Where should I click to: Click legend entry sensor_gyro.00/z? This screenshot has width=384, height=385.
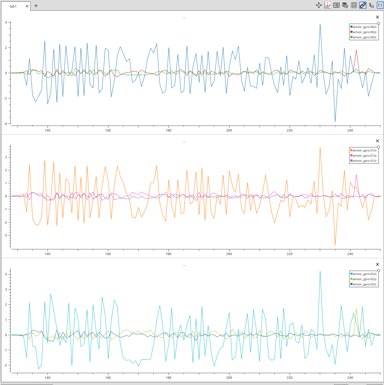point(364,37)
